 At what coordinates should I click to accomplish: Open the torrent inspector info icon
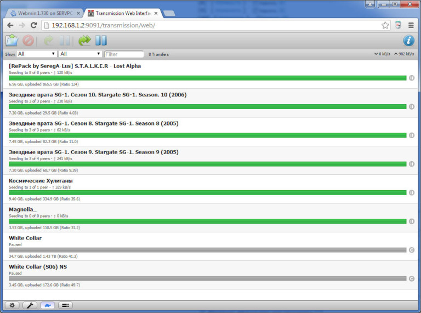pos(408,41)
